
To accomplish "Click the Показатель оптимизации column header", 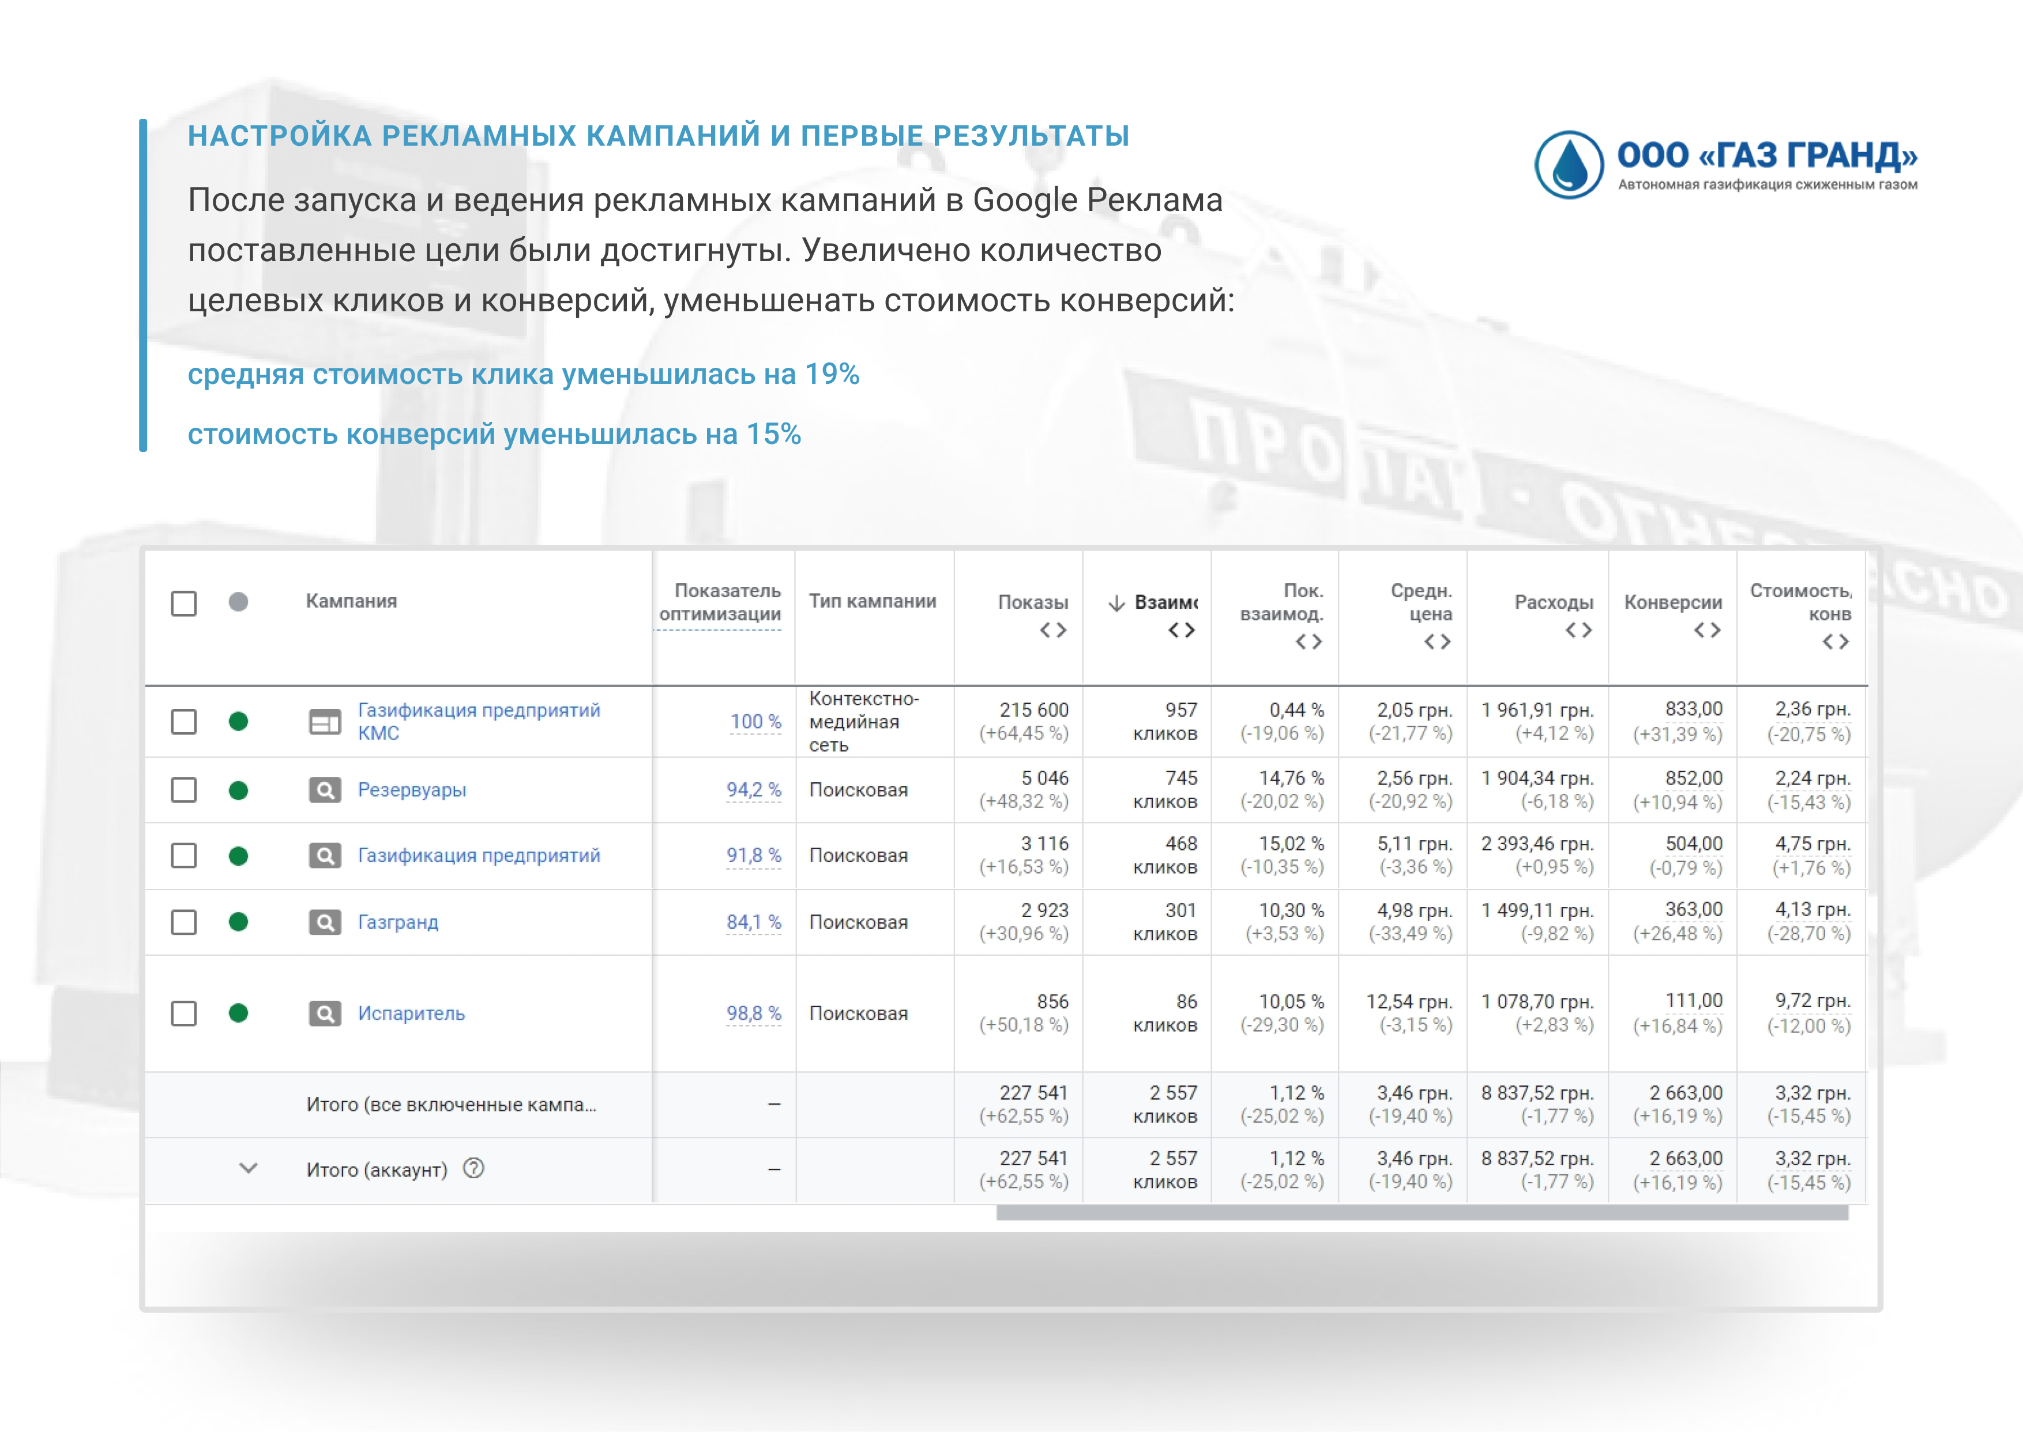I will [x=720, y=602].
